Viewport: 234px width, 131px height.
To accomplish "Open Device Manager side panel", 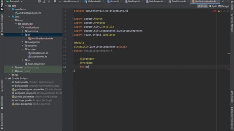I will 232,23.
